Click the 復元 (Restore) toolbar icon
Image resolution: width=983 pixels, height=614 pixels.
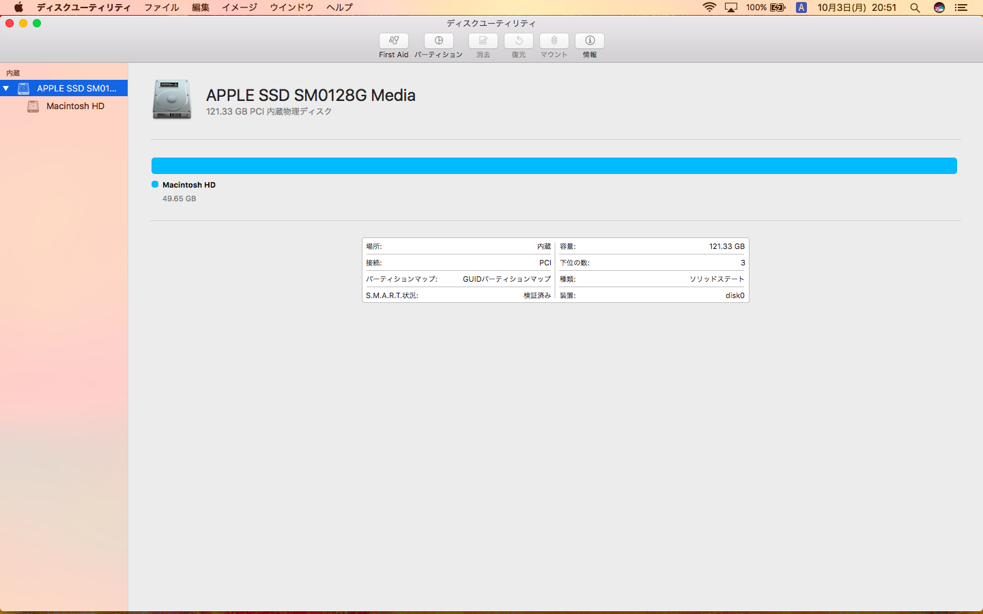pos(519,41)
